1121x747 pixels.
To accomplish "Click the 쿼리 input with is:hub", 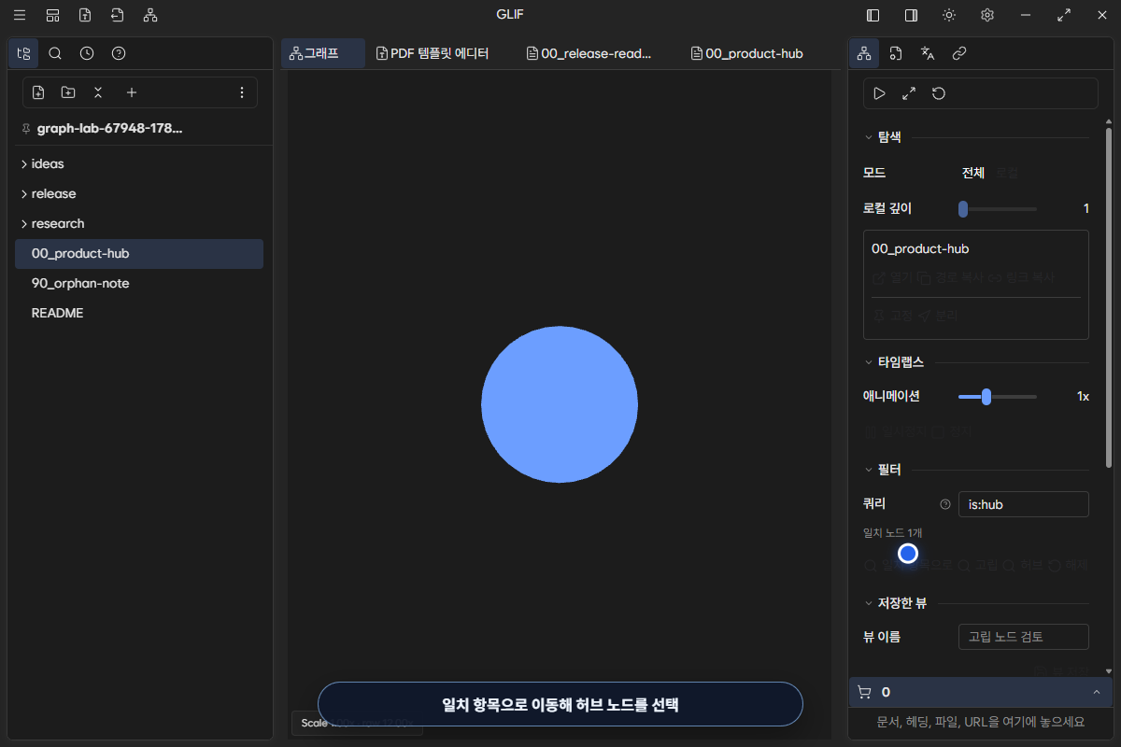I will (1024, 504).
